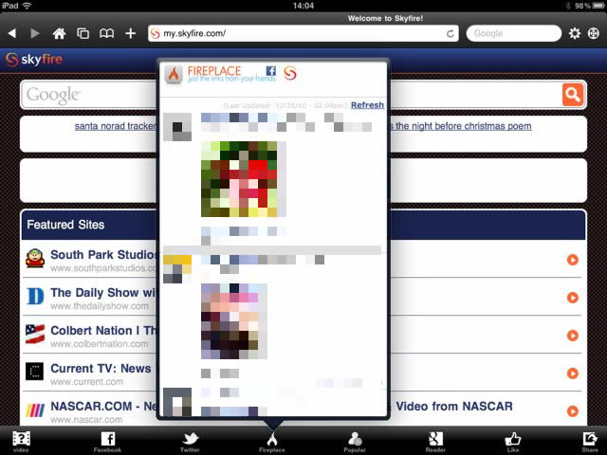The width and height of the screenshot is (607, 455).
Task: Tap the fullscreen icon beside settings gear
Action: [594, 33]
